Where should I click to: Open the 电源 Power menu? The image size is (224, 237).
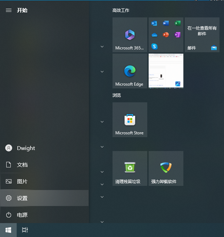[x=44, y=215]
